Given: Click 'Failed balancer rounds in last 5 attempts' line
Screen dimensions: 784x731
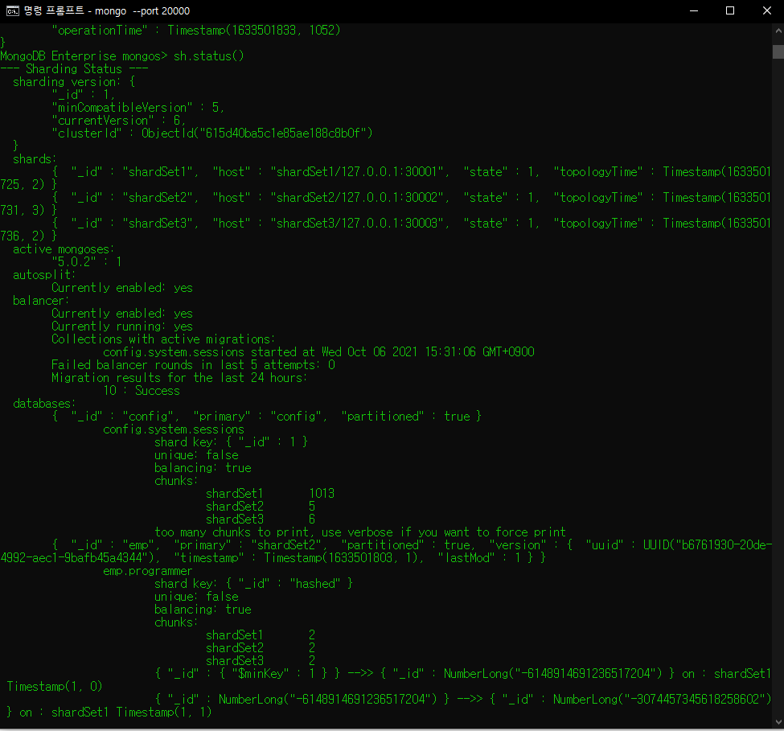Looking at the screenshot, I should (x=193, y=365).
